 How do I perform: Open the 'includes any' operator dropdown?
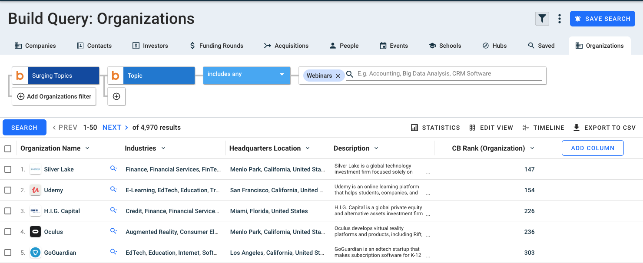coord(246,75)
